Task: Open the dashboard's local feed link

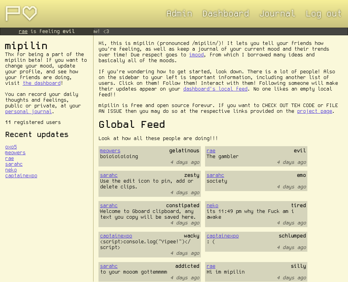Action: click(215, 89)
